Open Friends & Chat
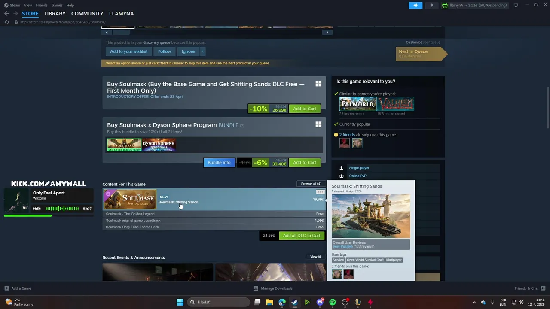This screenshot has width=550, height=309. coord(530,288)
